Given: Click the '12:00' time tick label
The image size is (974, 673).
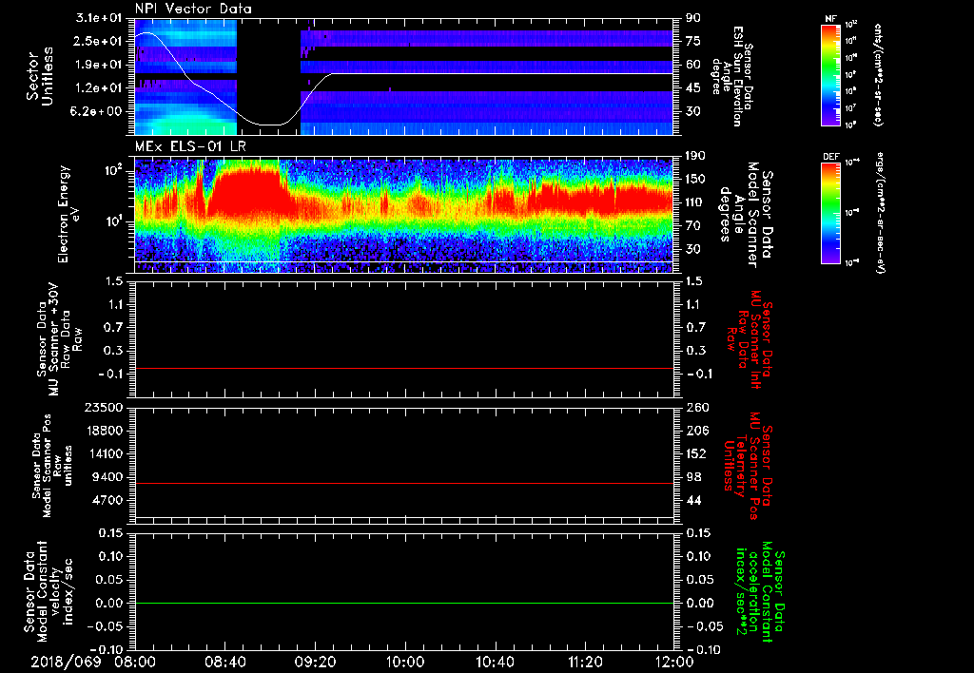Looking at the screenshot, I should (x=674, y=662).
